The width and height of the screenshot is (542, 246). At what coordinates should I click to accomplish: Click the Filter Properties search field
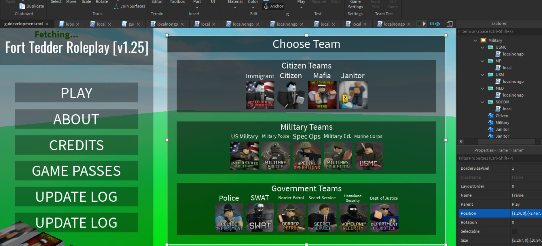coord(499,158)
